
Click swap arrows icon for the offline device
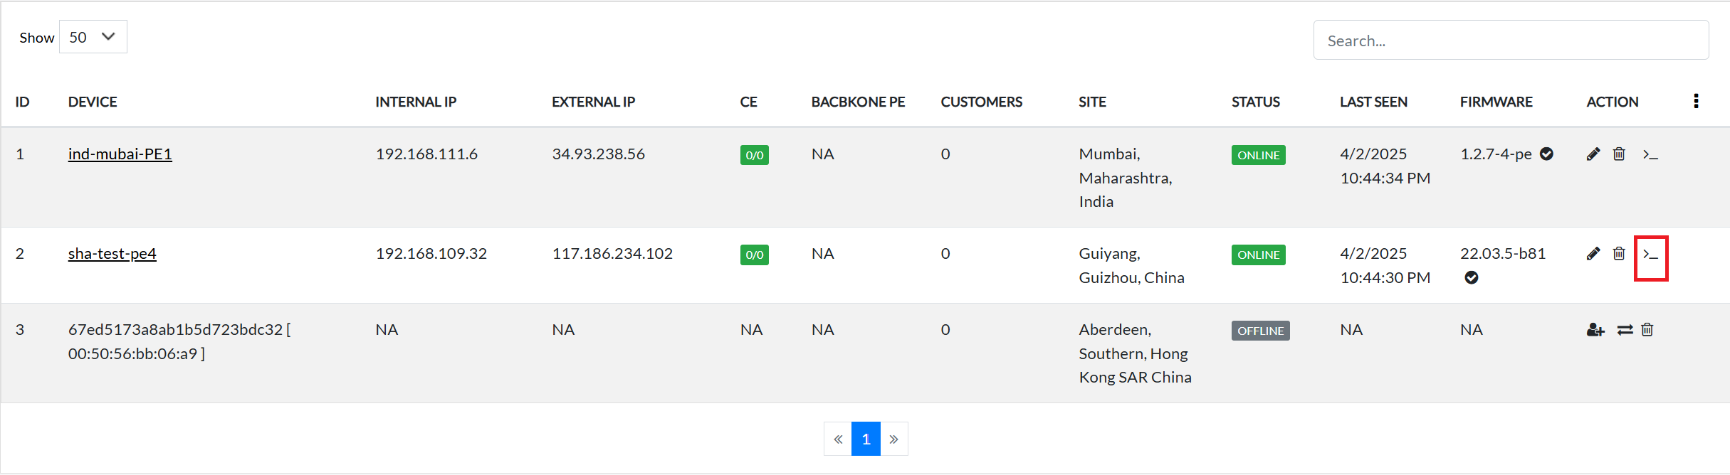coord(1625,330)
